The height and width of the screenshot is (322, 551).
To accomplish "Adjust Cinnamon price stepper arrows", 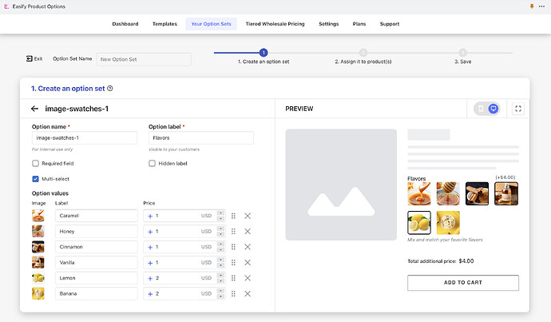I will 220,247.
